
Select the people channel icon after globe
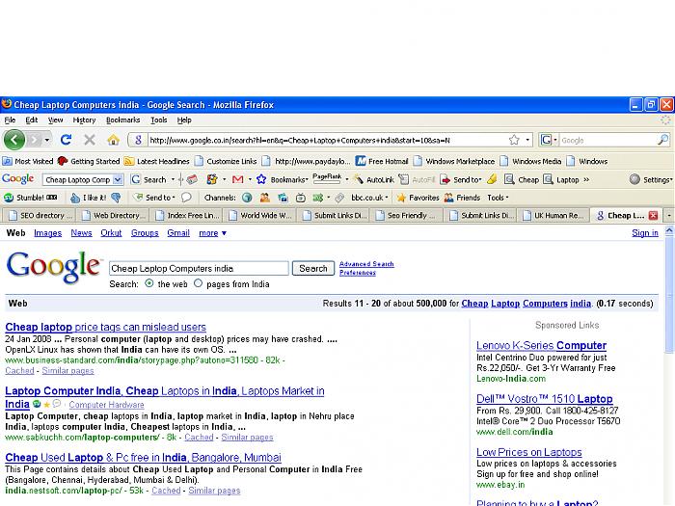click(265, 198)
